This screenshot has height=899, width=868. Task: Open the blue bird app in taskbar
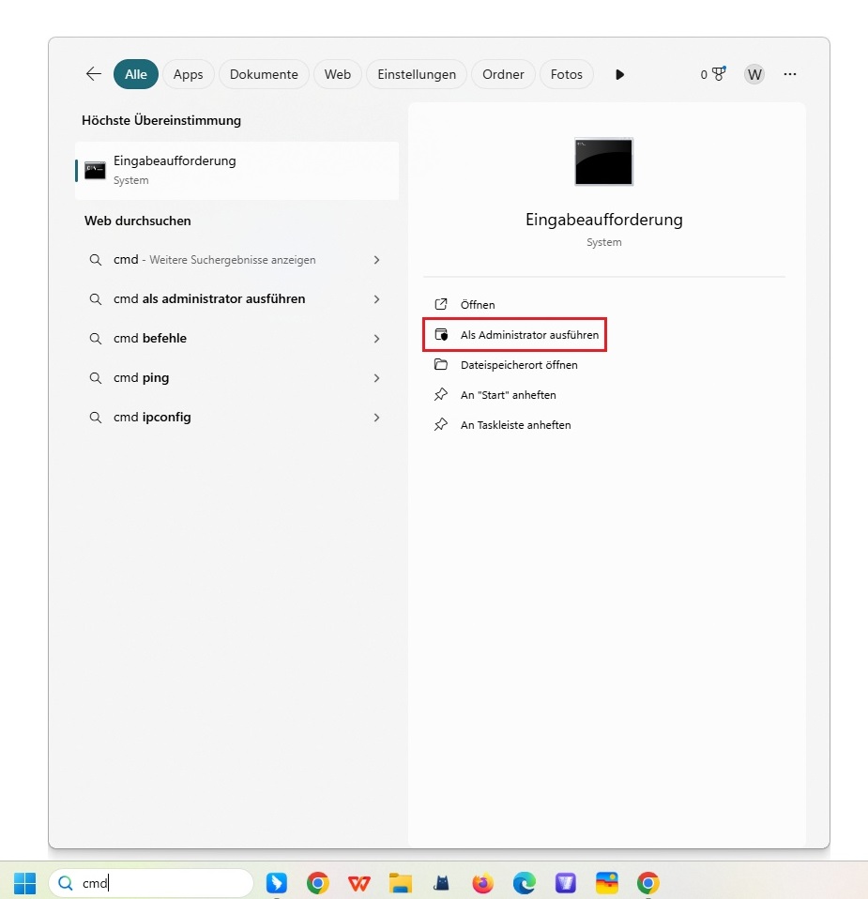(x=276, y=883)
